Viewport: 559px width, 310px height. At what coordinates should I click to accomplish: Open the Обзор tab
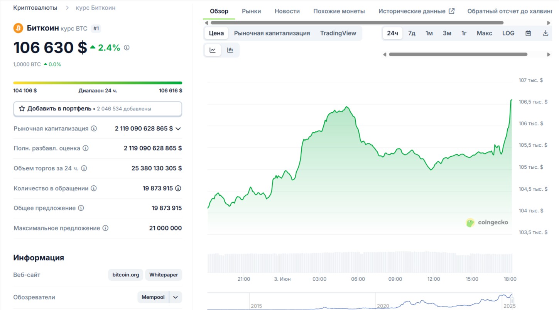219,11
